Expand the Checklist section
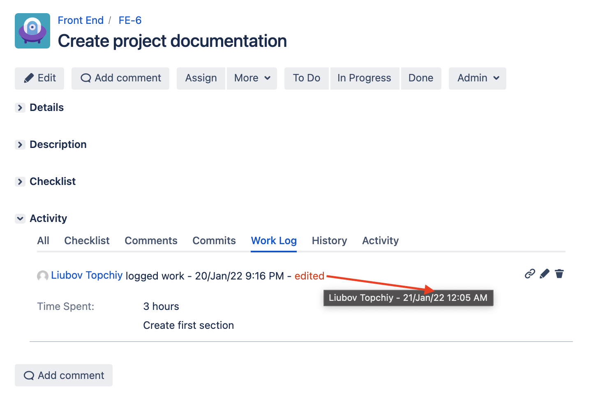Screen dimensions: 591x402 point(20,182)
